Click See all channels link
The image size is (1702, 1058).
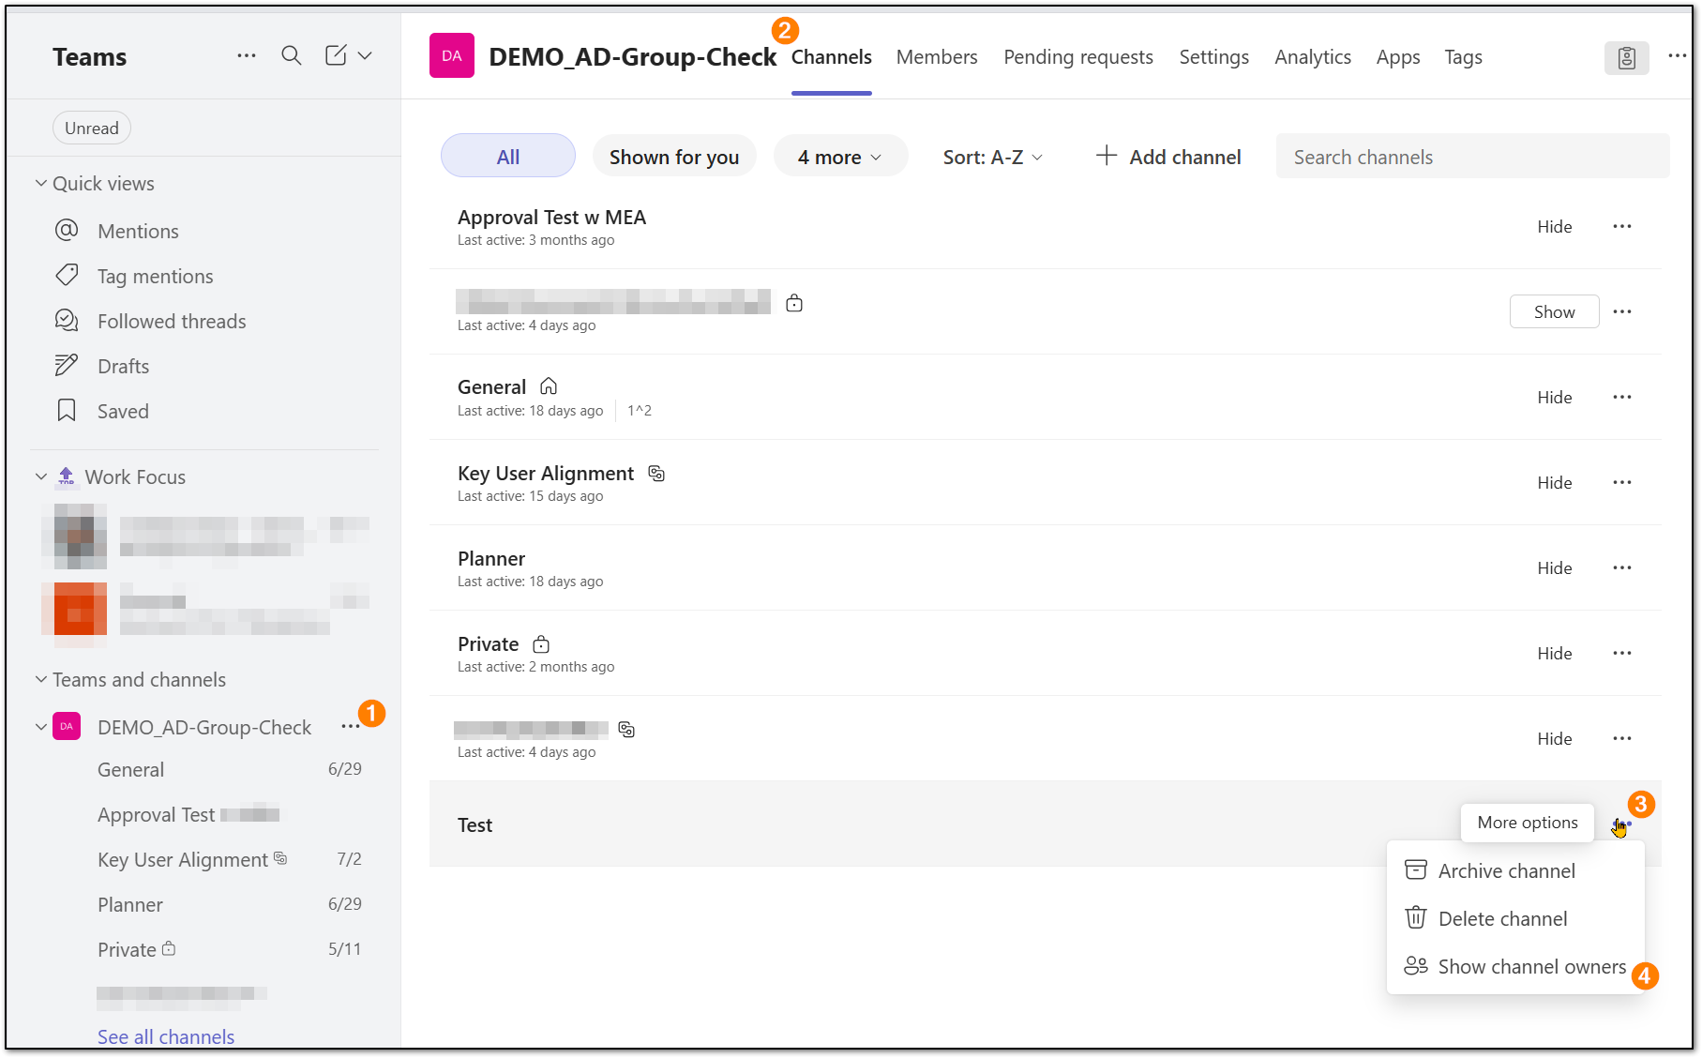[166, 1036]
